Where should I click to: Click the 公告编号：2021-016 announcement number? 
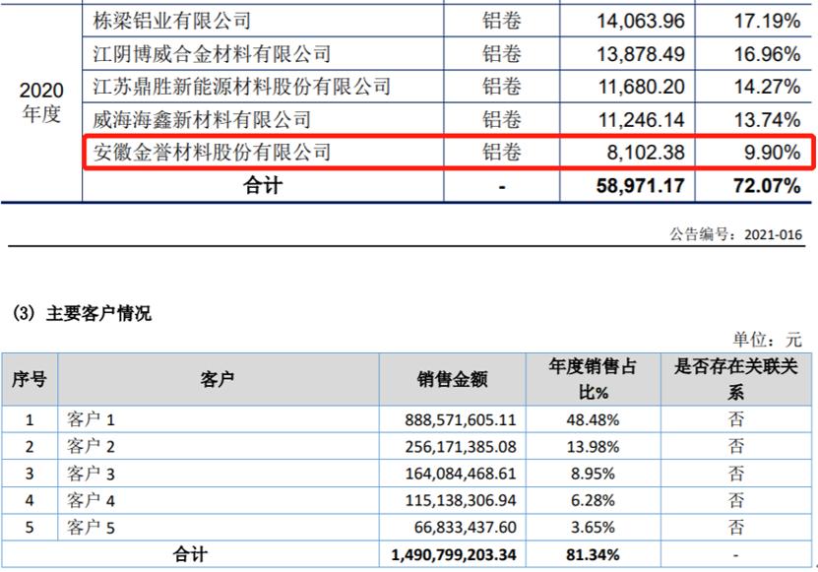point(736,235)
